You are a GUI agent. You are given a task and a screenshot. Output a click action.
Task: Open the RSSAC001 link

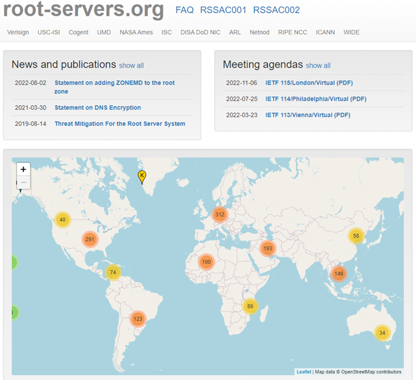223,10
